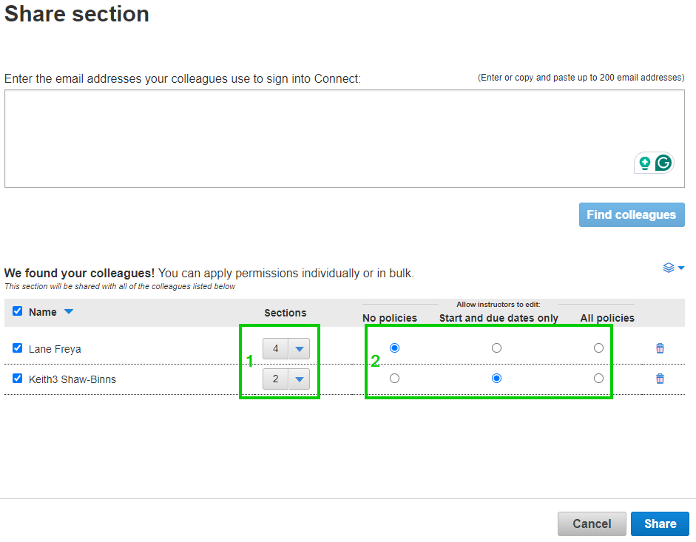
Task: Select No policies for Keith3 Shaw-Binns
Action: click(394, 379)
